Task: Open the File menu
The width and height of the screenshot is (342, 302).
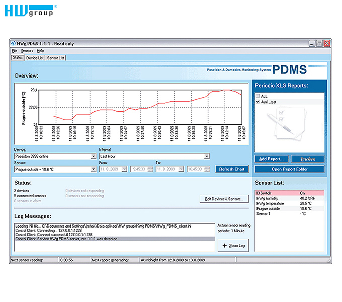Action: point(14,51)
